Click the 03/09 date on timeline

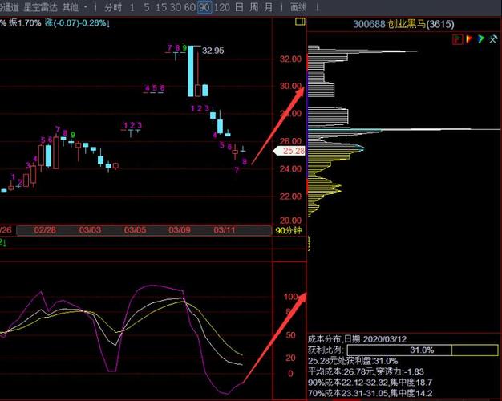[180, 230]
